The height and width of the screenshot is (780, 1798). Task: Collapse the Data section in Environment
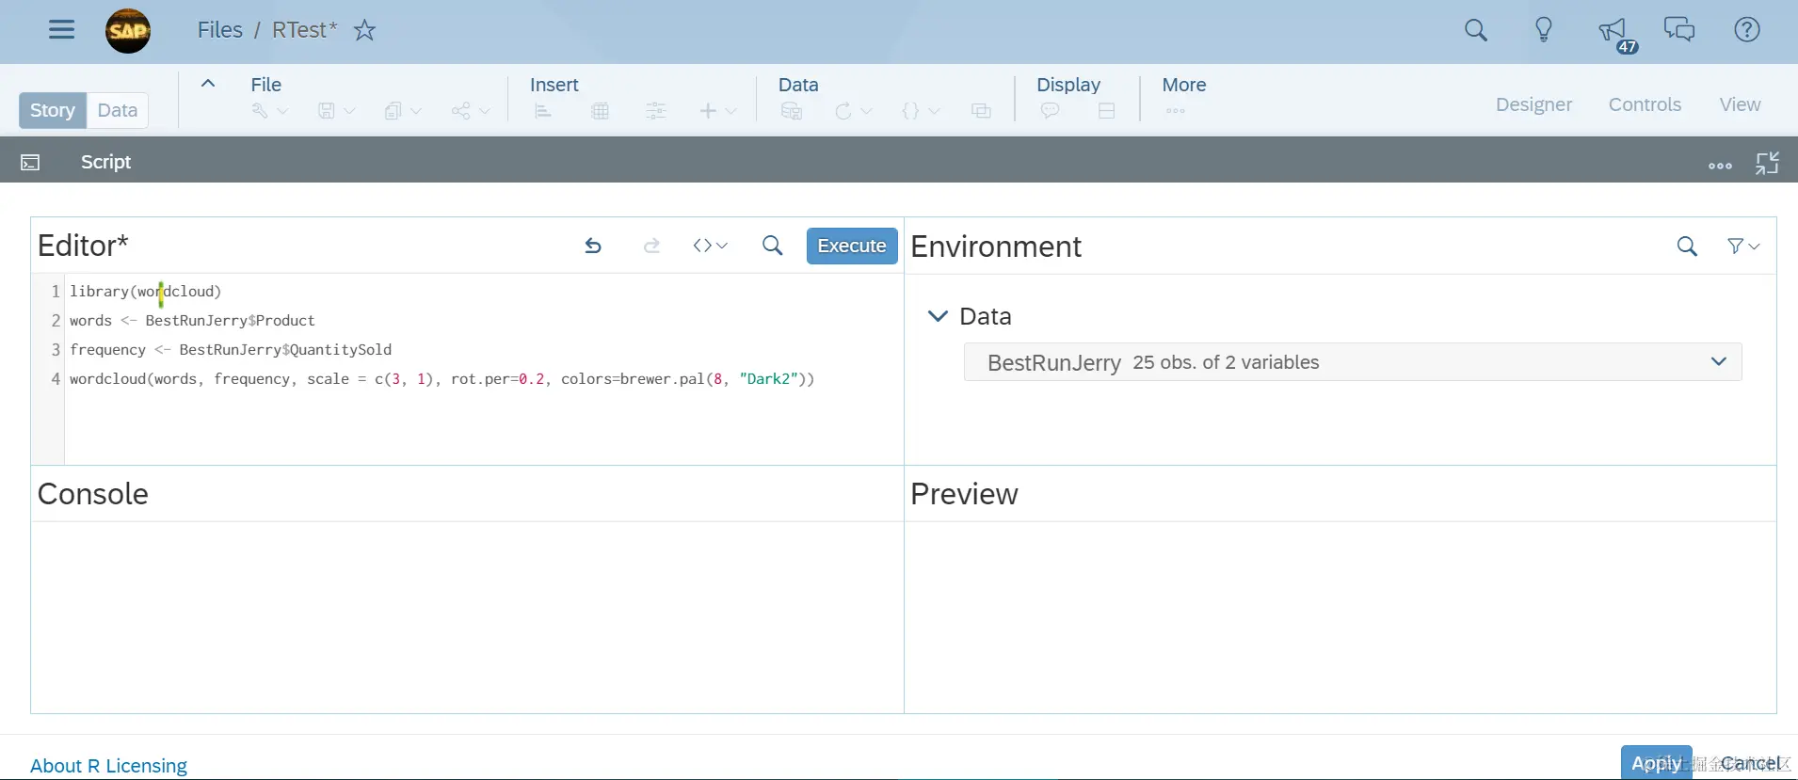[938, 316]
